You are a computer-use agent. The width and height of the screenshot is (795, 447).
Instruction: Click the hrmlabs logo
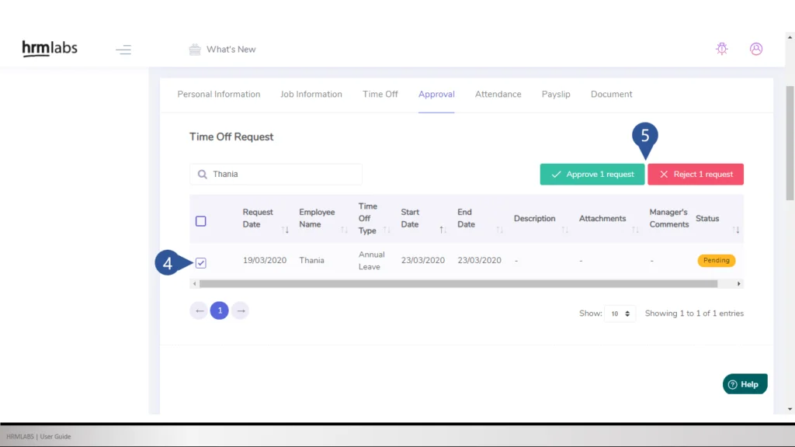[50, 49]
